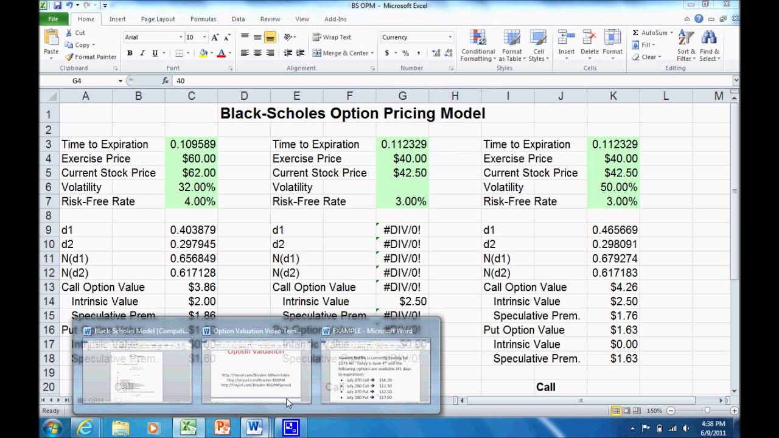Click the Cut command
Viewport: 779px width, 438px height.
pyautogui.click(x=75, y=33)
